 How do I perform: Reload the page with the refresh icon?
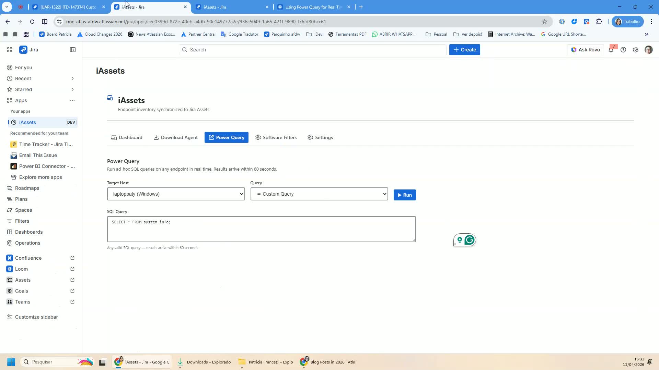pos(32,22)
